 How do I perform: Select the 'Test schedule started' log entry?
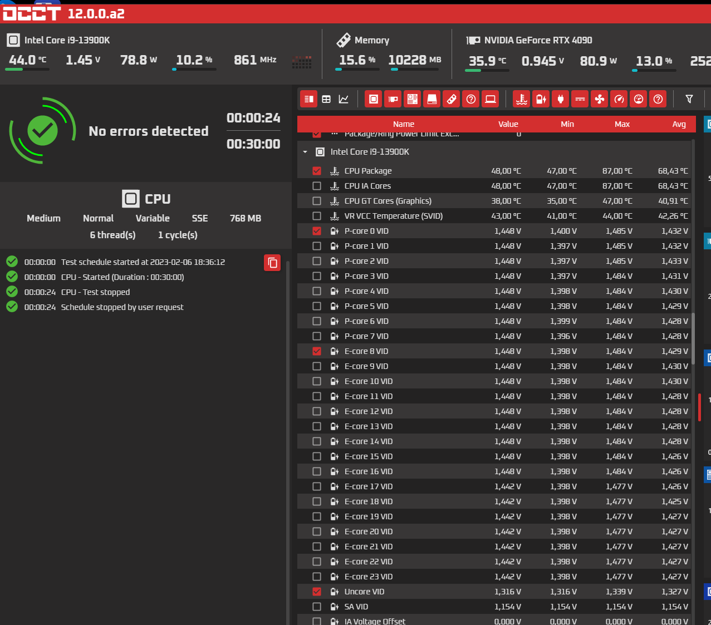(143, 262)
